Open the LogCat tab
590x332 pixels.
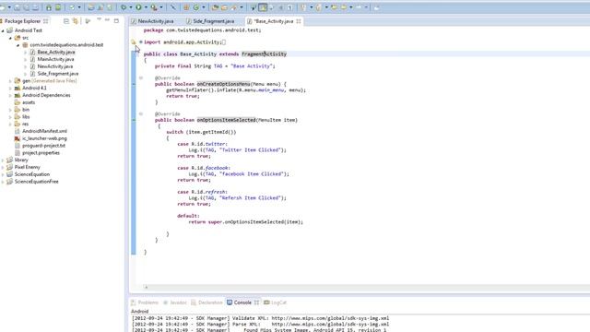pos(276,302)
